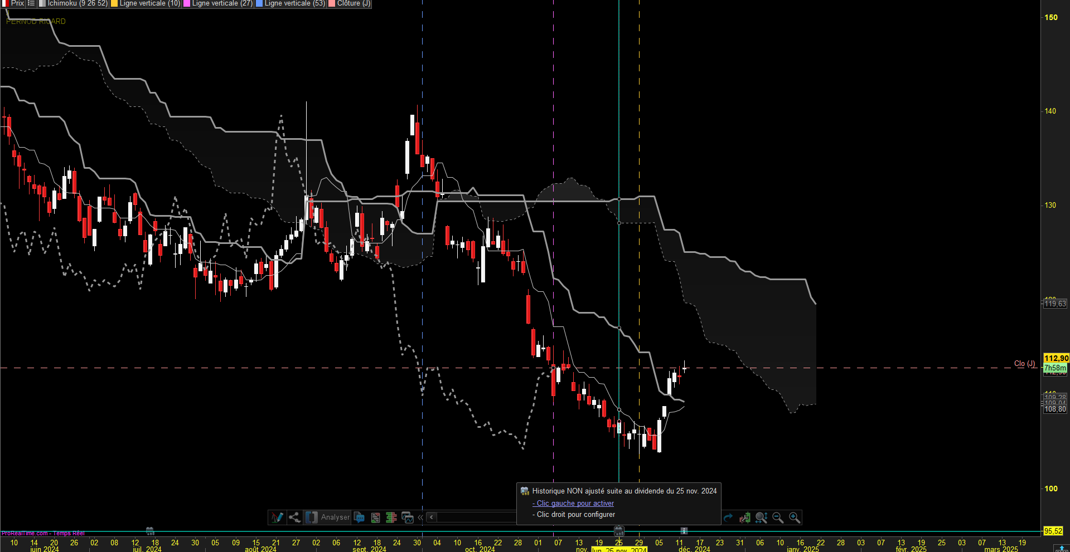Screen dimensions: 1070x552
Task: Open the indicator list icon beside Prix
Action: (x=31, y=3)
